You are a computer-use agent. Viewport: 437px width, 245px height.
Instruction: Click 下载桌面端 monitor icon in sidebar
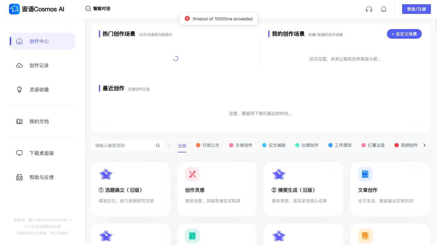[x=19, y=153]
